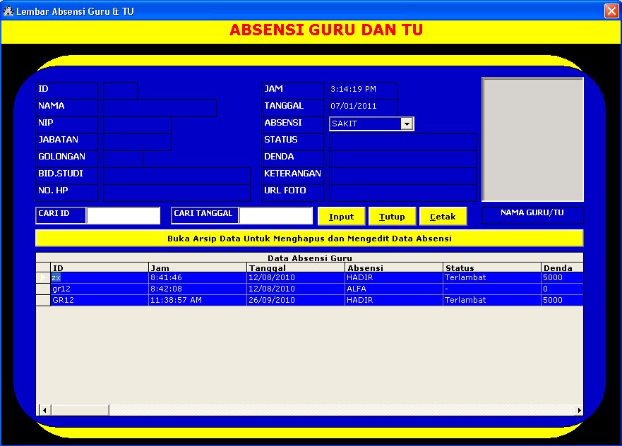Screen dimensions: 622x446
Task: Click the JAM field showing 3:14:19 PM
Action: pyautogui.click(x=363, y=91)
